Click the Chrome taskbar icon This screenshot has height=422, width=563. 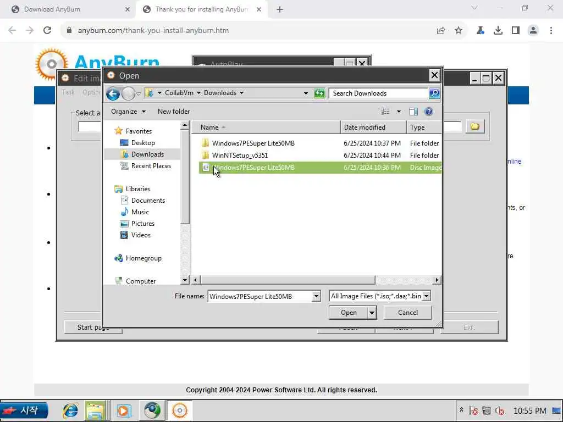pos(152,410)
